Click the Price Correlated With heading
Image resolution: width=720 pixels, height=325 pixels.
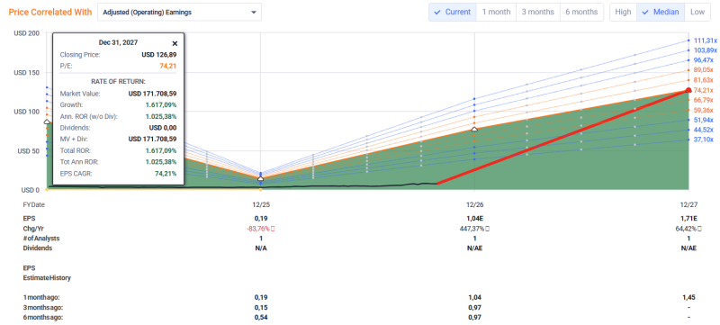[x=50, y=12]
